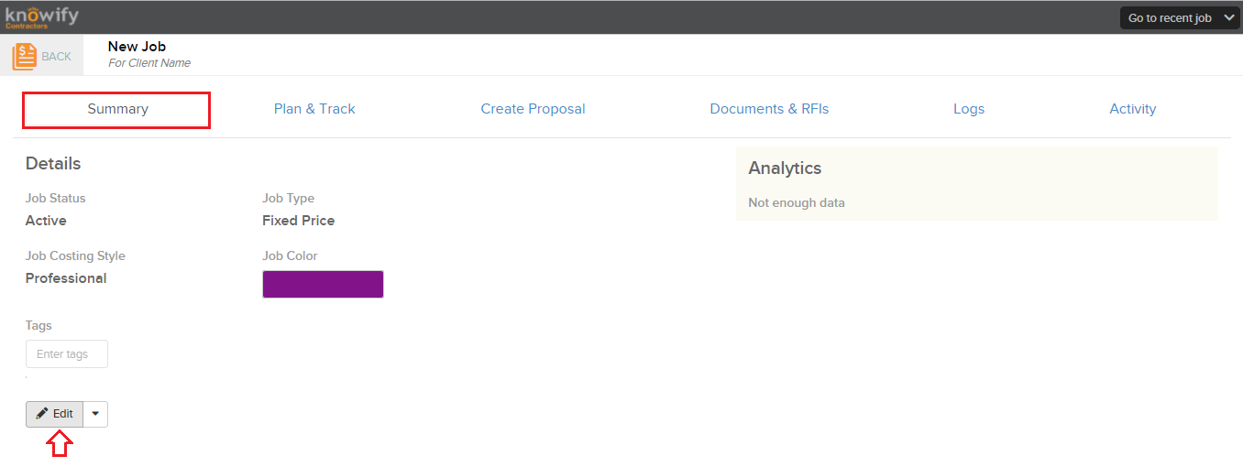Screen dimensions: 1243x467
Task: Click the pencil Edit button
Action: (x=54, y=414)
